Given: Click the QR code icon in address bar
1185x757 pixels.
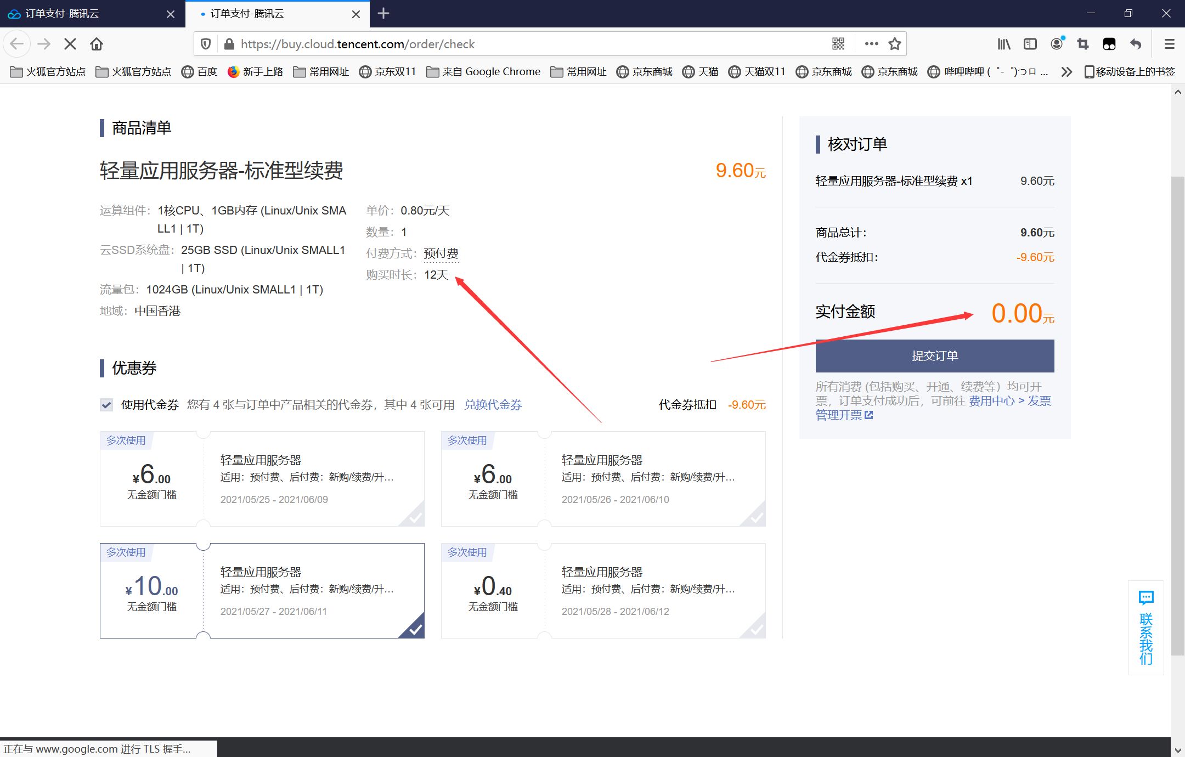Looking at the screenshot, I should pos(838,44).
